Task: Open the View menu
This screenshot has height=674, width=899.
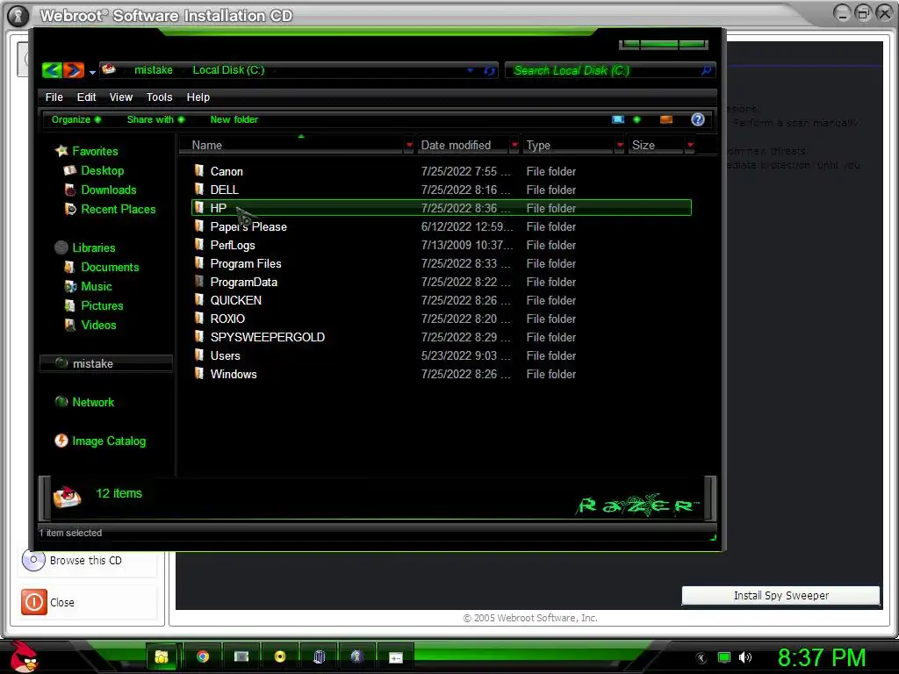Action: [121, 97]
